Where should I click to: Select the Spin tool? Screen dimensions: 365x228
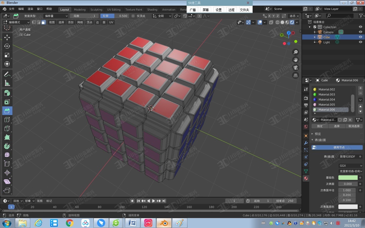7,146
